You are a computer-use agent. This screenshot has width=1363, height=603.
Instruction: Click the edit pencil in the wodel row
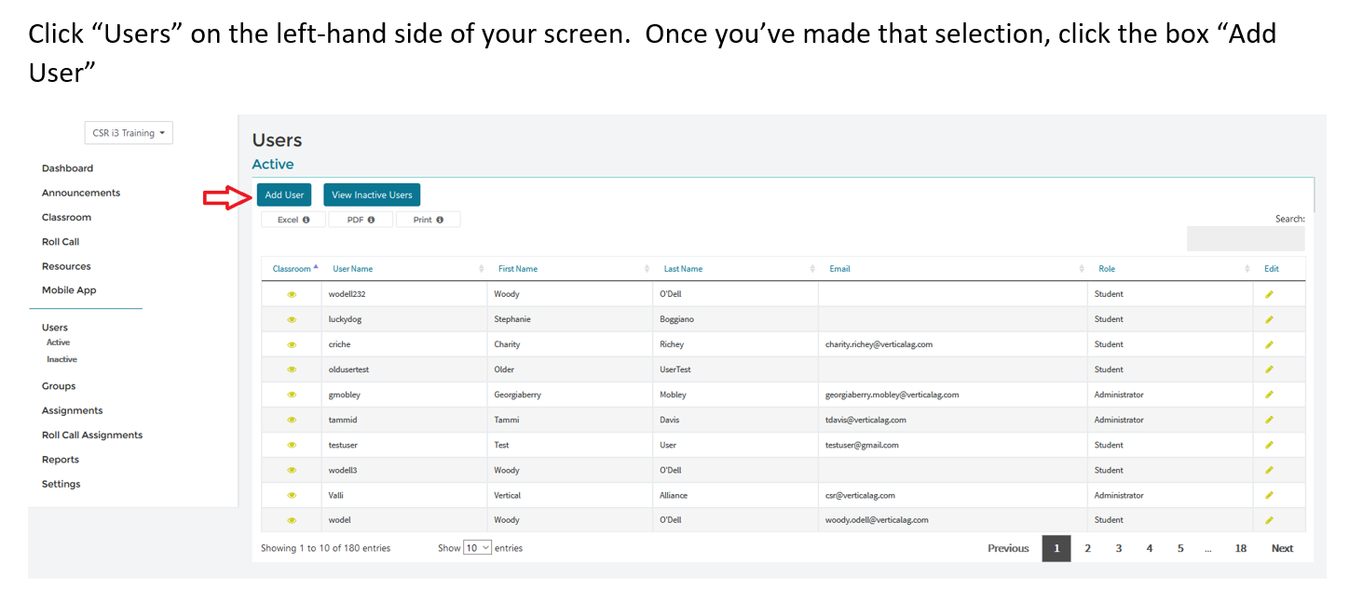coord(1269,520)
